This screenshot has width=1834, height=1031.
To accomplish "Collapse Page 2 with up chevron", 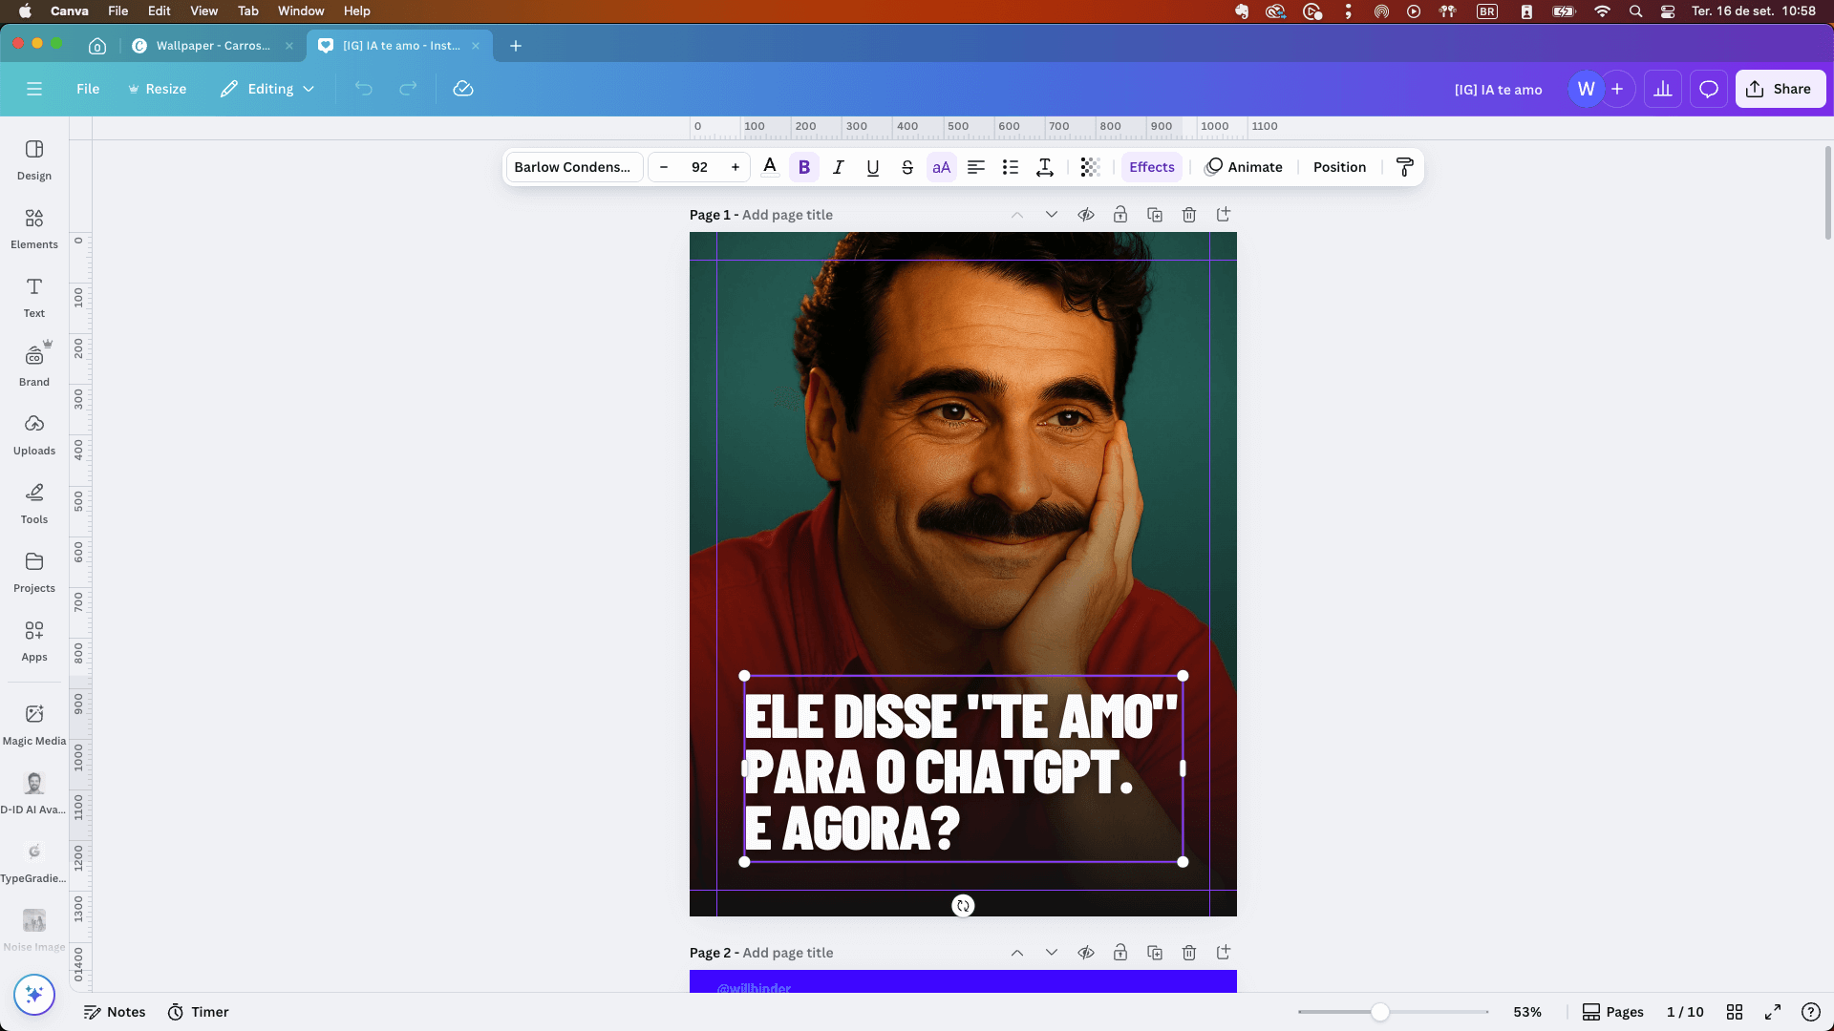I will [x=1017, y=953].
